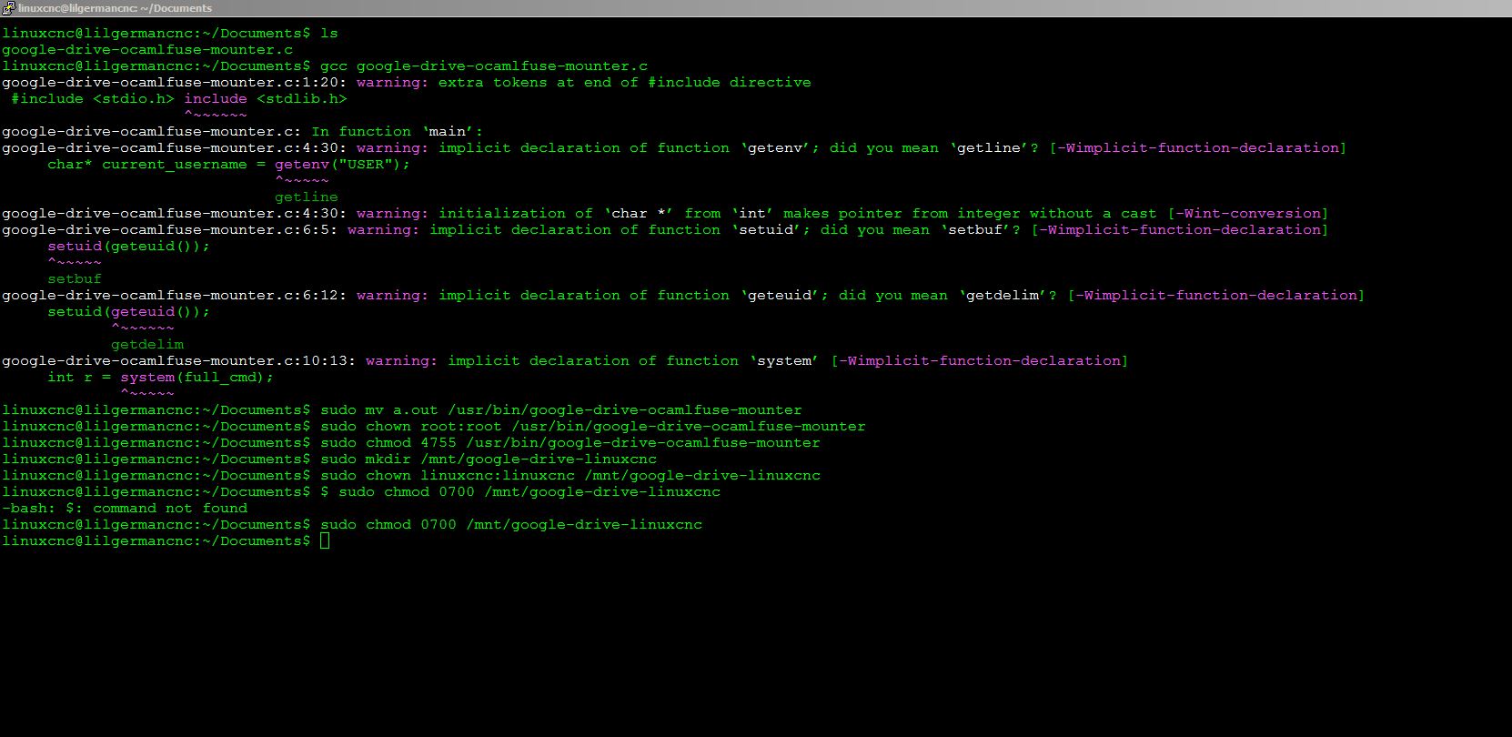Click the 'extra tokens at end of #include directive' warning
The image size is (1512, 737).
(624, 82)
